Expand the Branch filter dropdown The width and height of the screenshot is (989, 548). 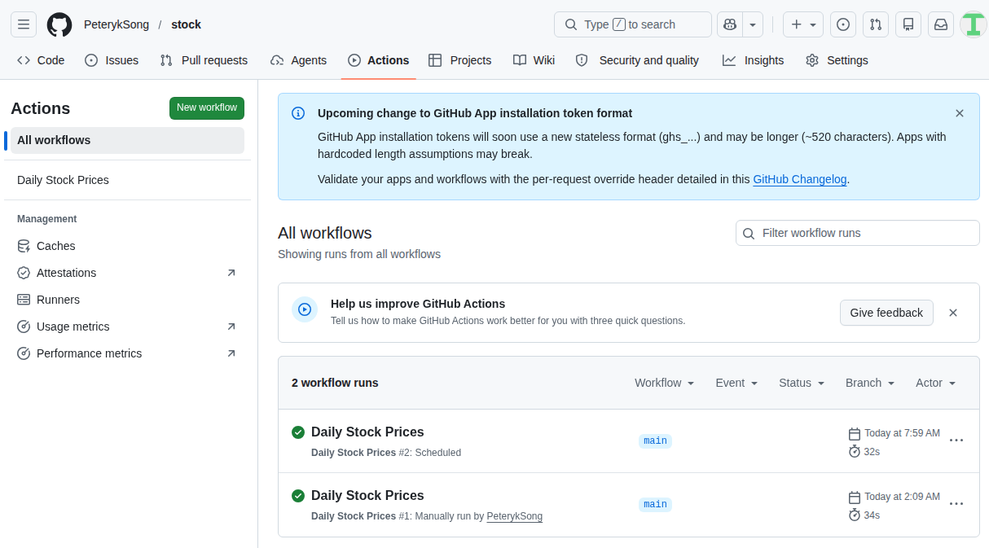[870, 383]
